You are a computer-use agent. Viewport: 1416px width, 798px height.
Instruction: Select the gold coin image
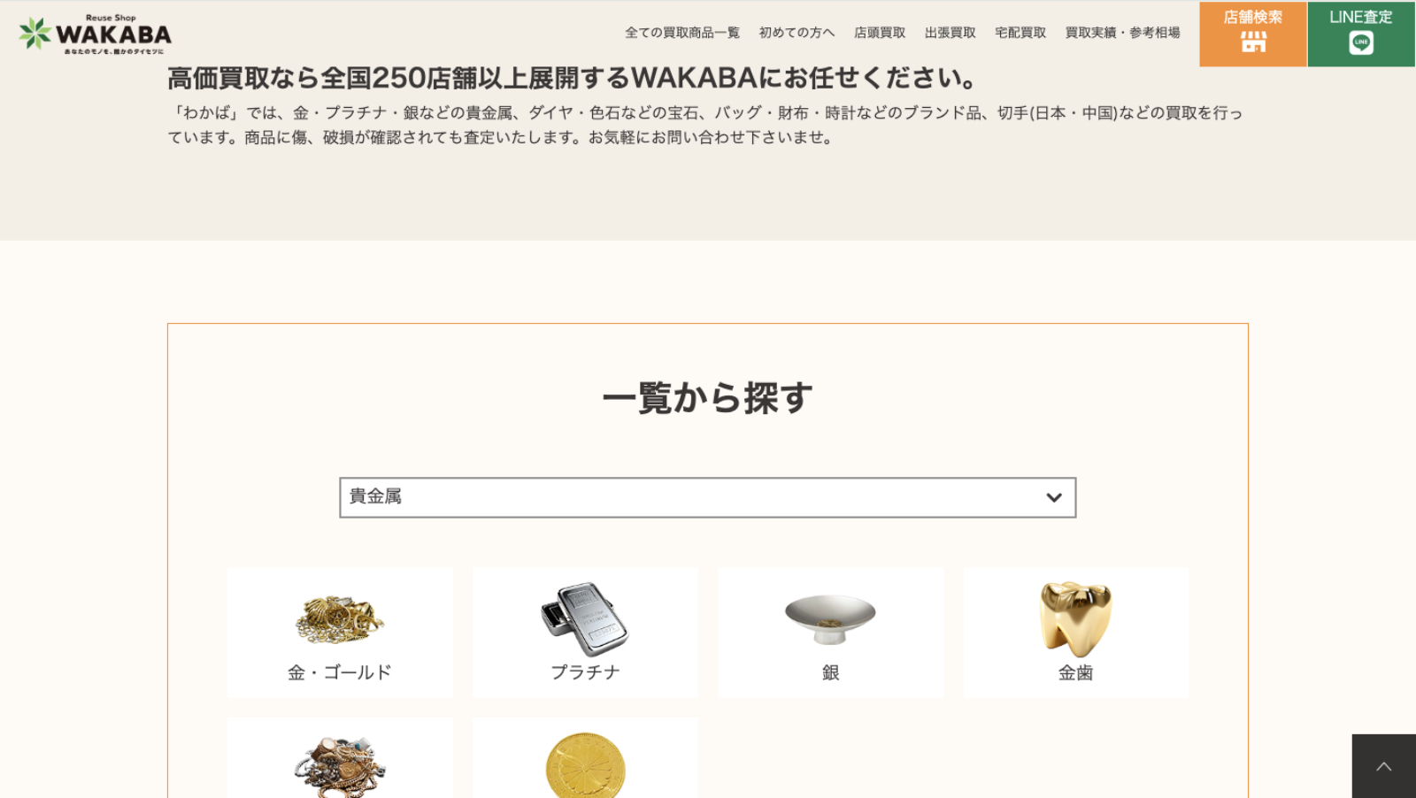point(585,766)
